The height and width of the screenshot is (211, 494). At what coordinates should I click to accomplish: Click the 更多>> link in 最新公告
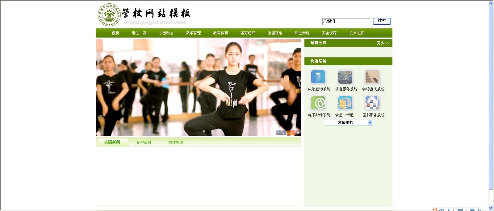383,43
